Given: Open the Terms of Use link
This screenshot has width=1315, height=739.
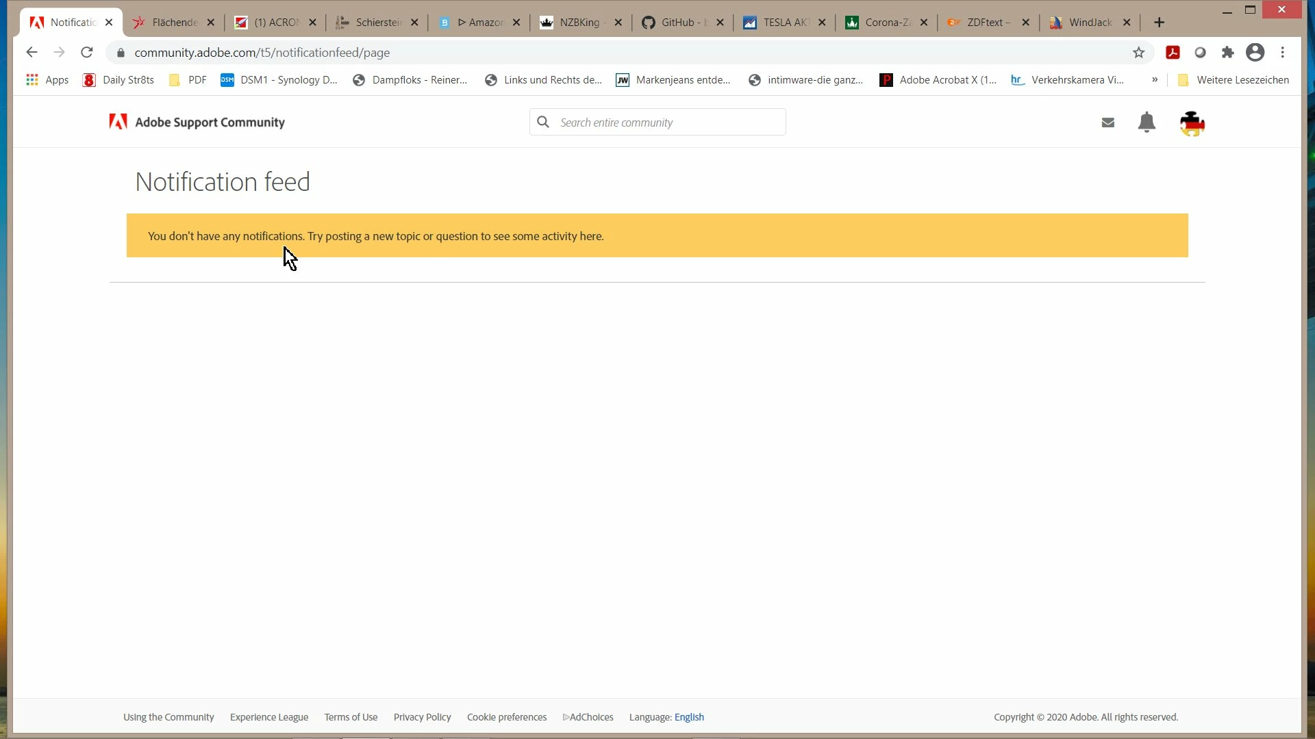Looking at the screenshot, I should (x=351, y=717).
